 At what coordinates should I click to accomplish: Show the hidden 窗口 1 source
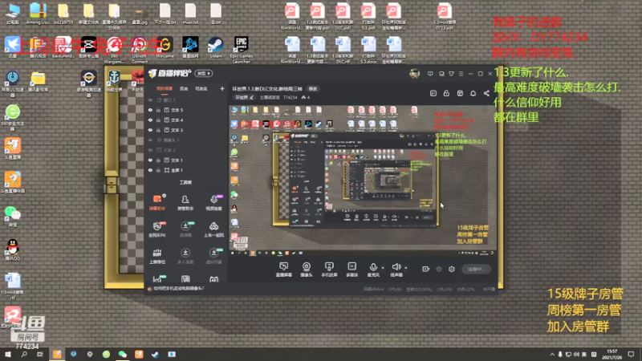coord(150,99)
